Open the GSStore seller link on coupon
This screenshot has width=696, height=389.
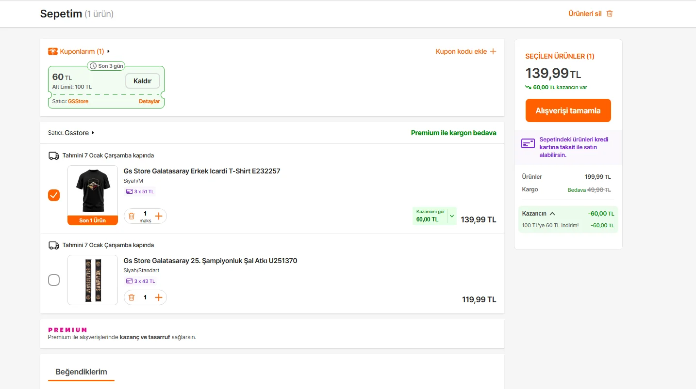click(x=78, y=101)
